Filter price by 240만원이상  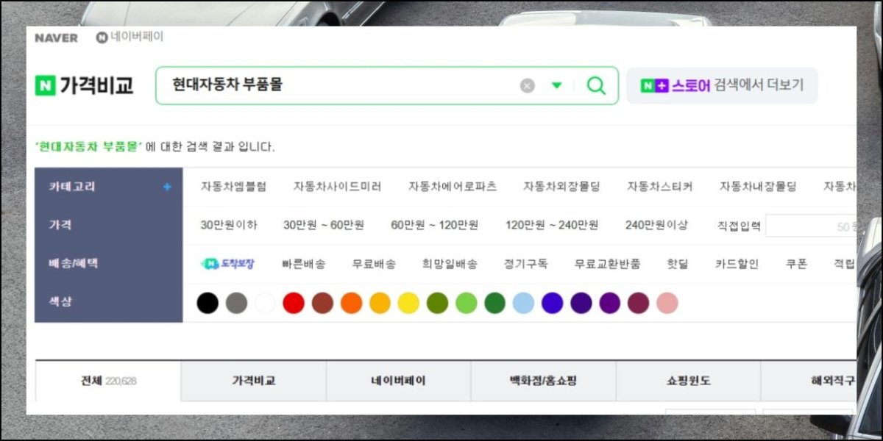point(657,226)
